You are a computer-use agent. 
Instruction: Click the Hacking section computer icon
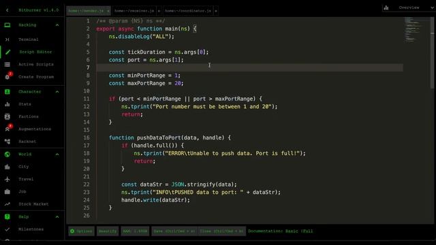point(7,25)
